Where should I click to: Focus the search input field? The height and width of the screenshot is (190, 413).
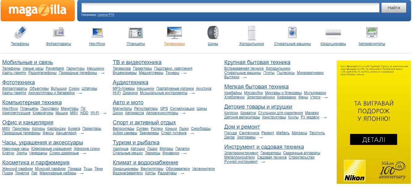(x=230, y=8)
